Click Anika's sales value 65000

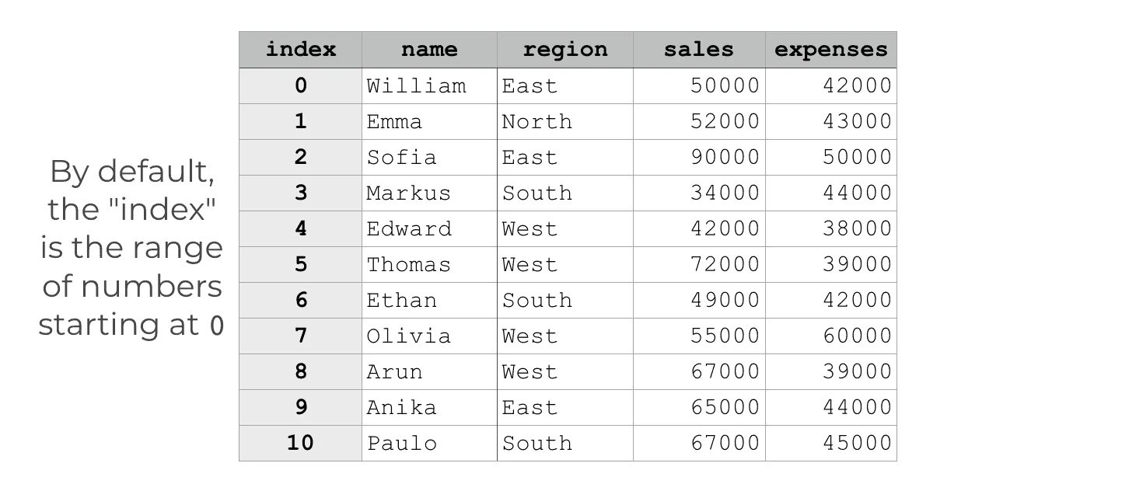tap(699, 407)
